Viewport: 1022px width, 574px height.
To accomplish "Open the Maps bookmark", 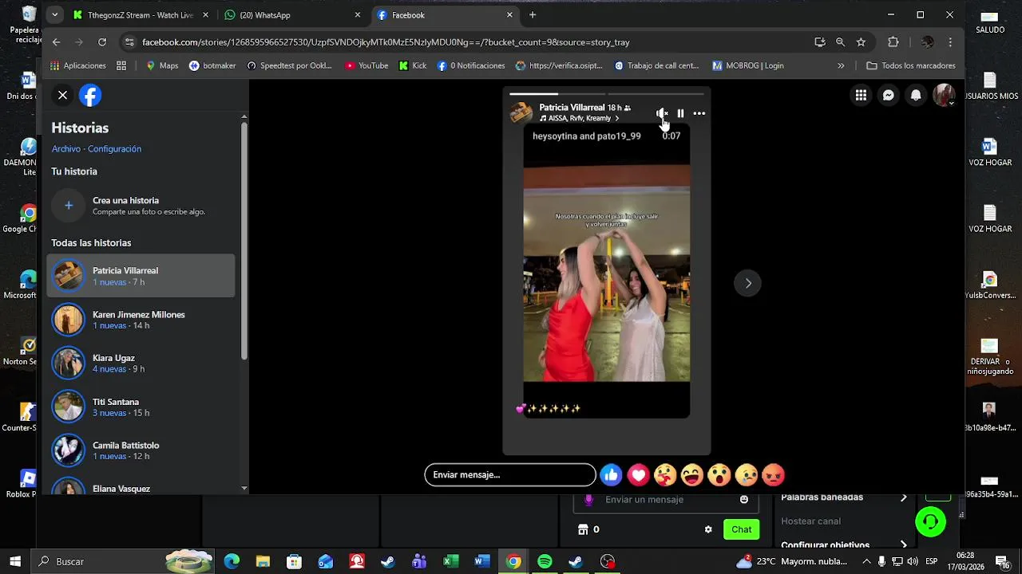I will [x=162, y=66].
